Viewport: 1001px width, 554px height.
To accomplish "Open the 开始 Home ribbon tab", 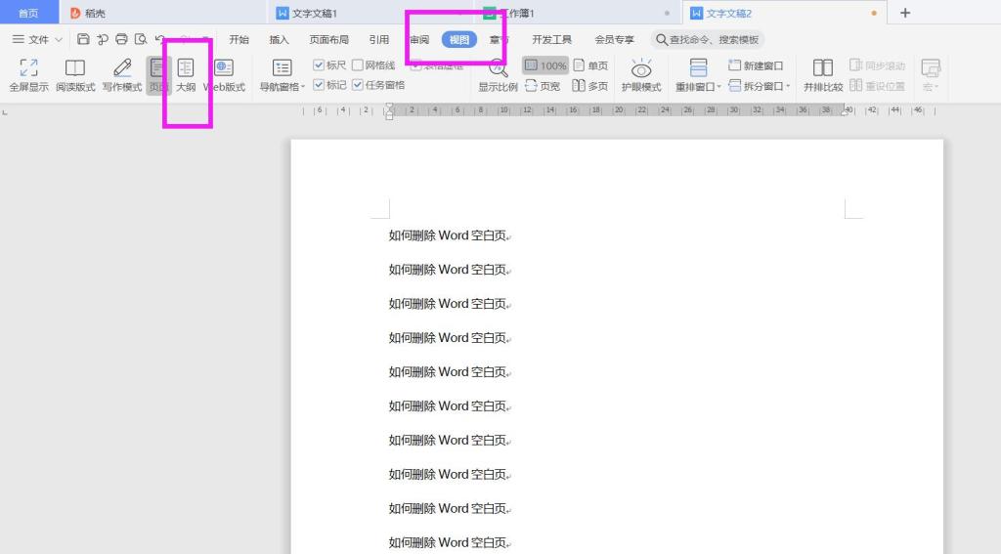I will [x=239, y=39].
